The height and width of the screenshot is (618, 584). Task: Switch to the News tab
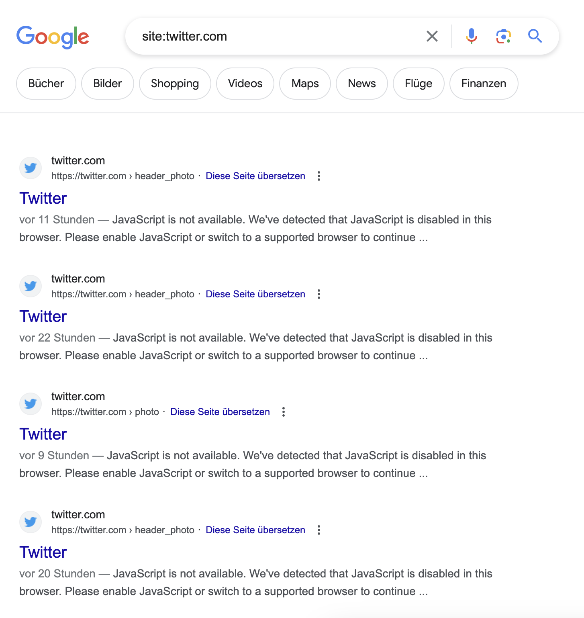361,84
